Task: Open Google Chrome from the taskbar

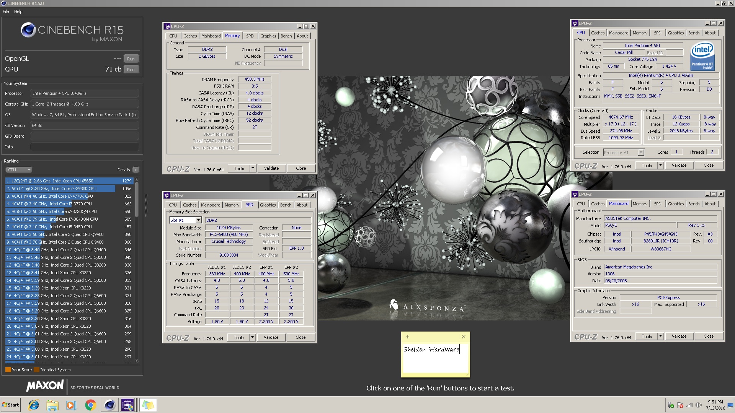Action: tap(90, 405)
